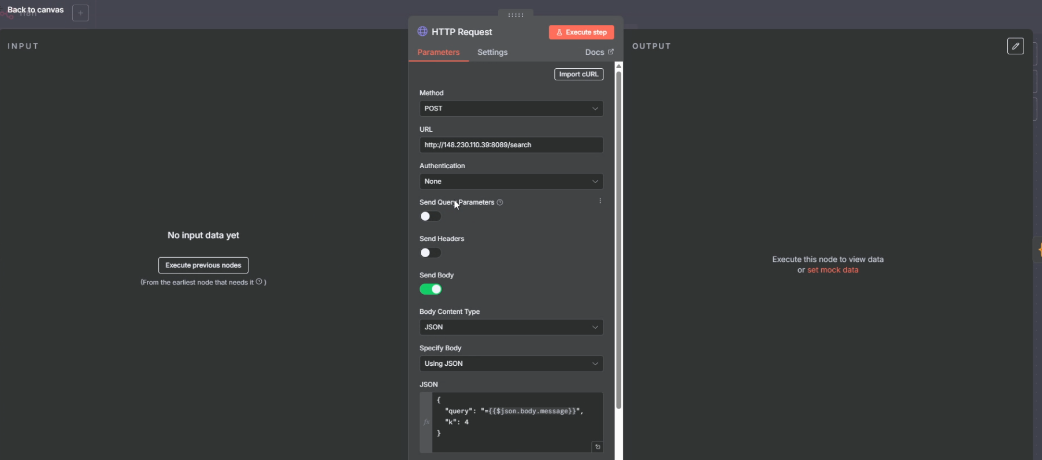1042x460 pixels.
Task: Select the Parameters tab
Action: 438,52
